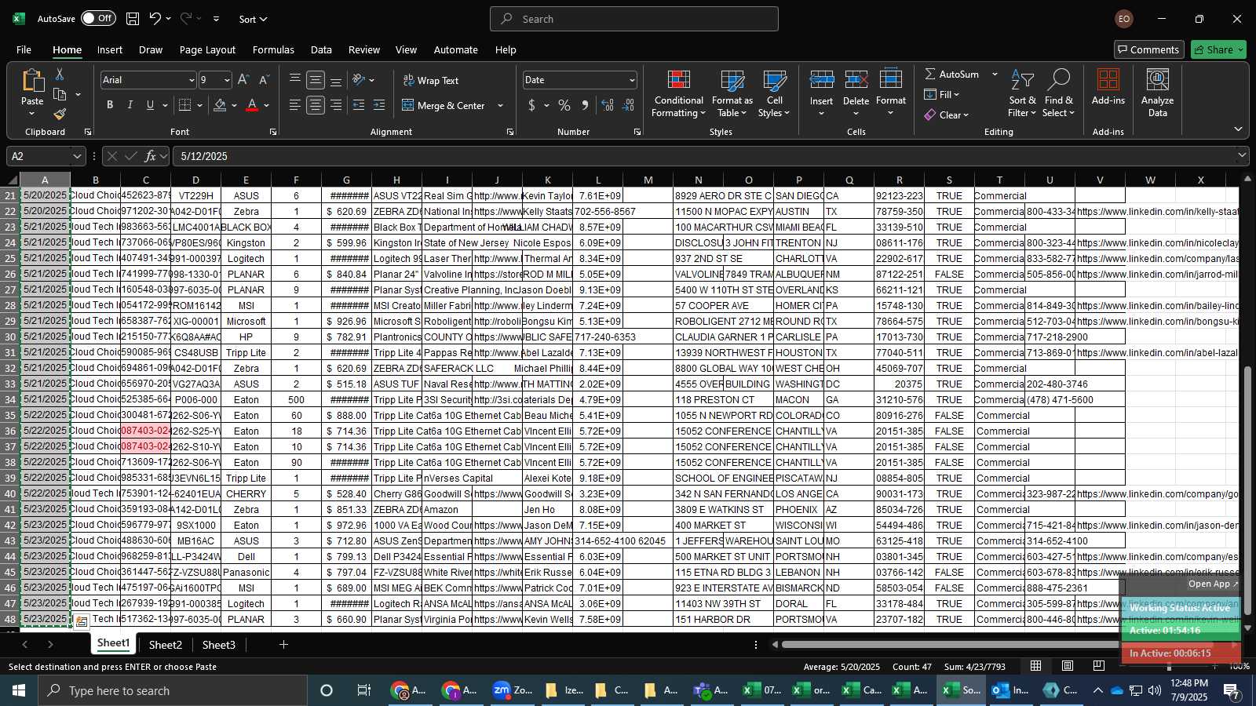Expand the Name Box dropdown arrow
Screen dimensions: 1256x706
(x=77, y=156)
